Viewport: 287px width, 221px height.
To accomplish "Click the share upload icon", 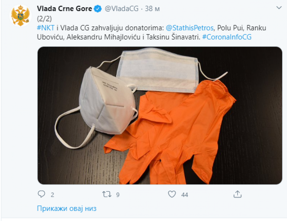I will [x=237, y=194].
